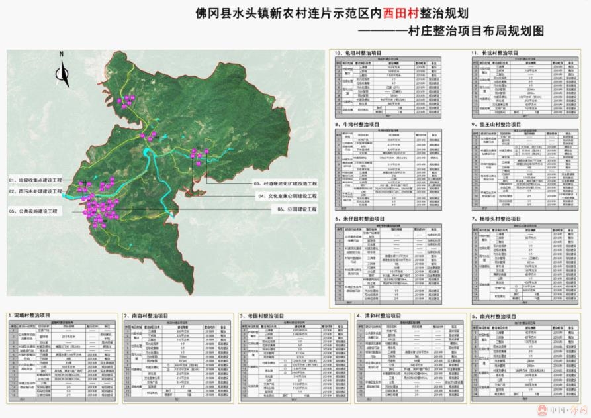The width and height of the screenshot is (591, 418).
Task: Click the 6、米仔田村整治项目 heading
Action: click(366, 219)
